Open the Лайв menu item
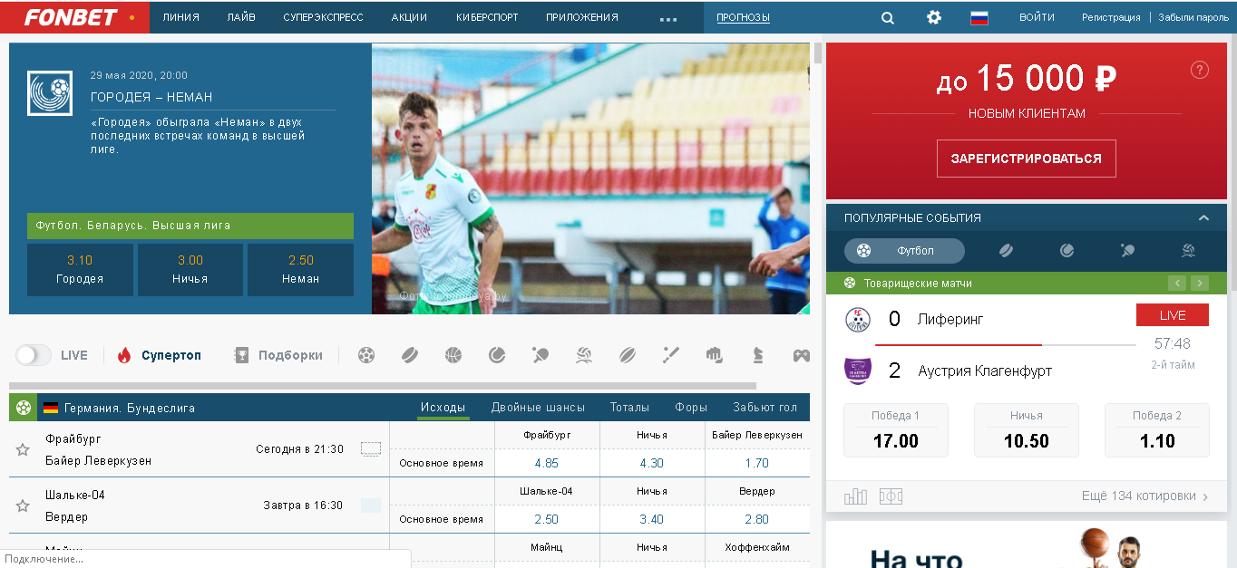This screenshot has width=1237, height=568. coord(241,17)
